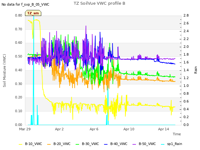Screen dimensions: 200x150
Task: Click the 0.30 soil moisture tick label
Action: (19, 84)
